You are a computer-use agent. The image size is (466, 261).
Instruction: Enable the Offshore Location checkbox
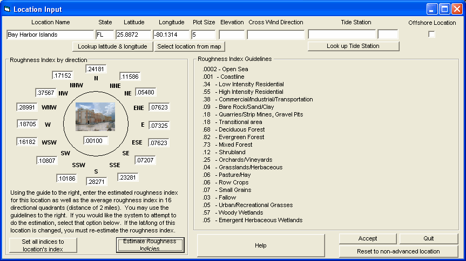point(431,35)
